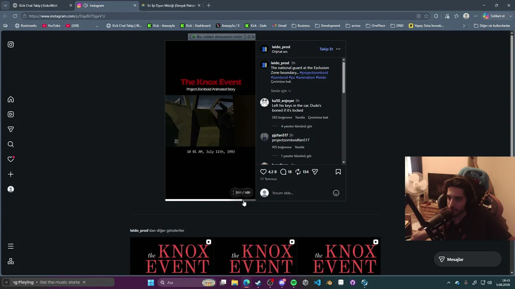Open the 'Diğer sık kullanılanlar' bookmarks folder
This screenshot has height=289, width=515.
coord(492,26)
